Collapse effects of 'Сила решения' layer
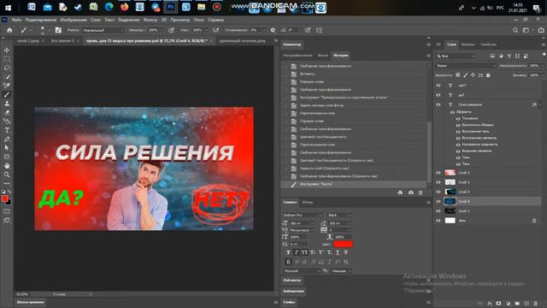Screen dimensions: 547x308 [x=540, y=104]
